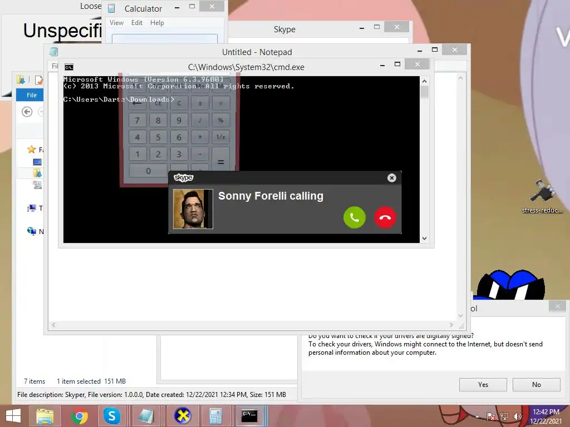Click Untitled - Notepad title bar
The image size is (570, 427).
257,52
